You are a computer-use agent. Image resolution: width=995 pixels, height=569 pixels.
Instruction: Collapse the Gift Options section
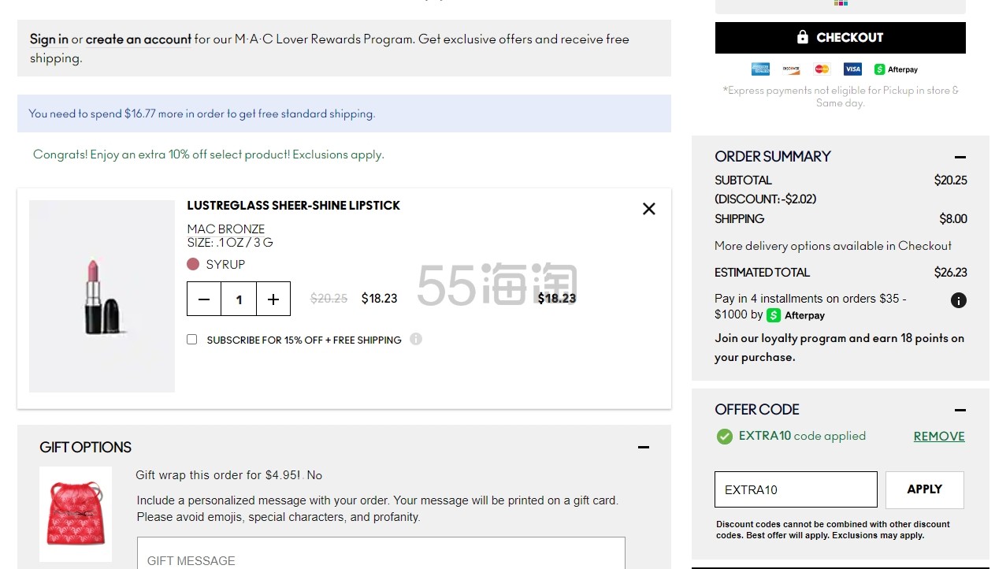coord(643,448)
